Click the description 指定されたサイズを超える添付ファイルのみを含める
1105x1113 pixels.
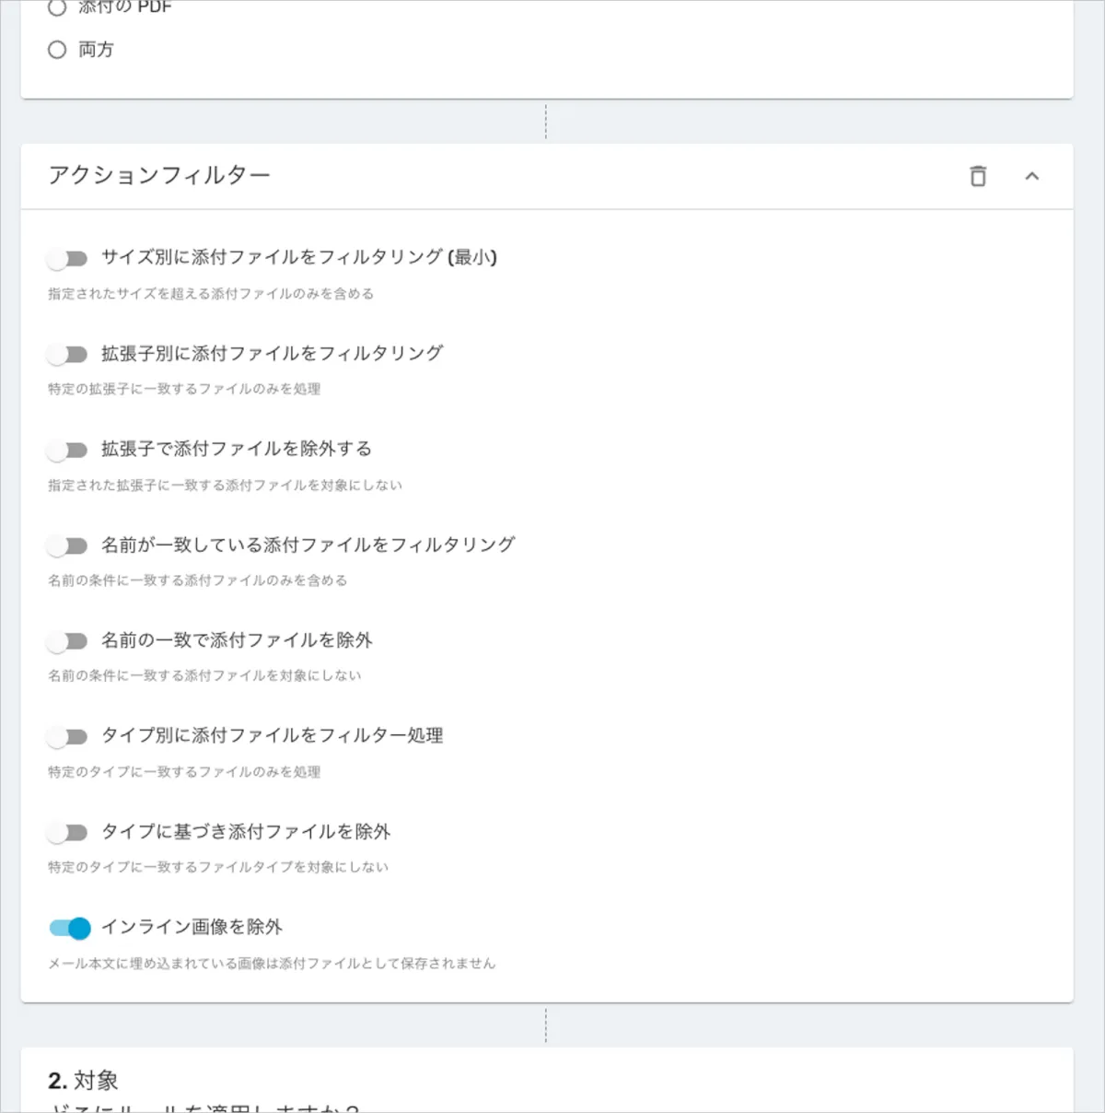click(211, 294)
